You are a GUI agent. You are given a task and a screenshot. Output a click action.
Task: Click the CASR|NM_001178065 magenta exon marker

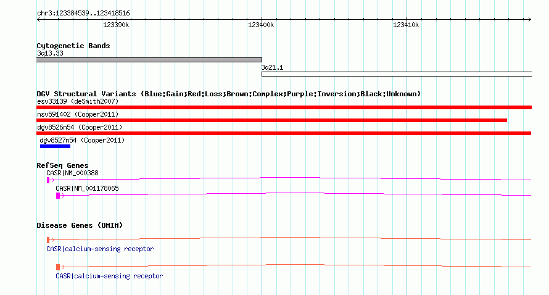point(58,196)
